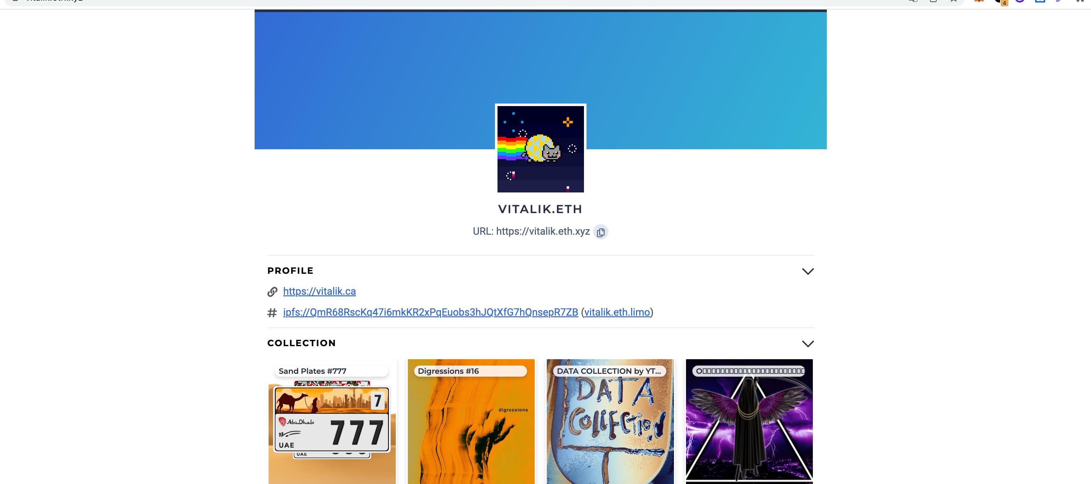Screen dimensions: 1091x484
Task: Click the Digressions #16 title label
Action: click(x=448, y=371)
